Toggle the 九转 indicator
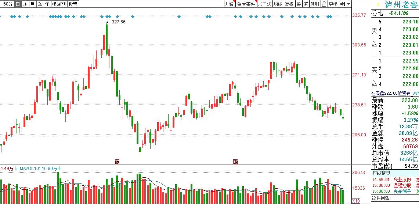Viewport: 419px width, 204px height. pyautogui.click(x=229, y=4)
